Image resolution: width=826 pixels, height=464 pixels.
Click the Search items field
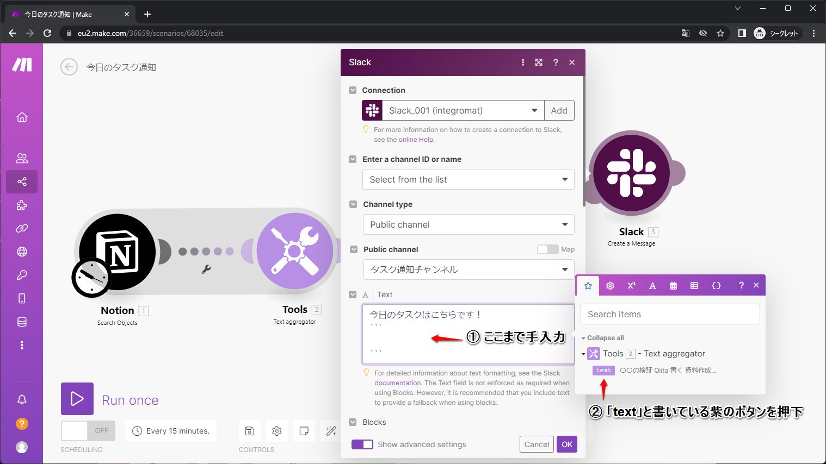pyautogui.click(x=670, y=314)
